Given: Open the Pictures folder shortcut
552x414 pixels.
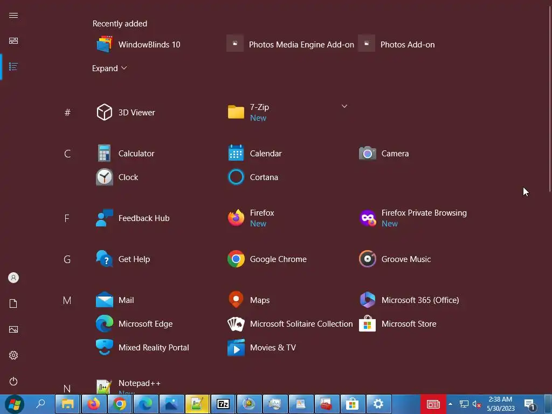Looking at the screenshot, I should tap(13, 329).
